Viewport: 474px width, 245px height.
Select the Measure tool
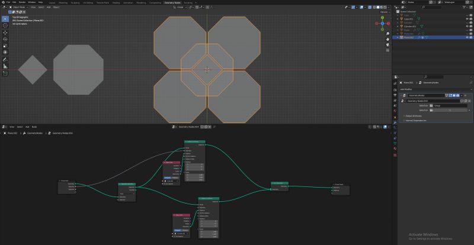click(x=5, y=66)
